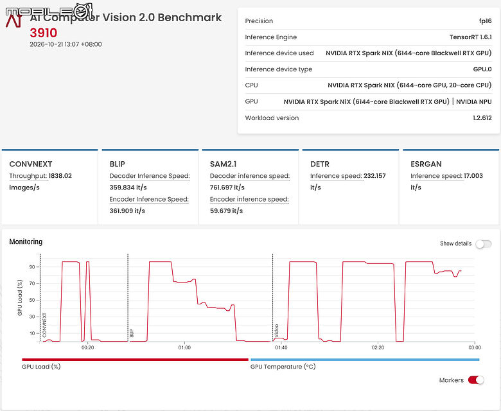Click the Workload version 1.2.612 value
Image resolution: width=501 pixels, height=411 pixels.
(482, 118)
